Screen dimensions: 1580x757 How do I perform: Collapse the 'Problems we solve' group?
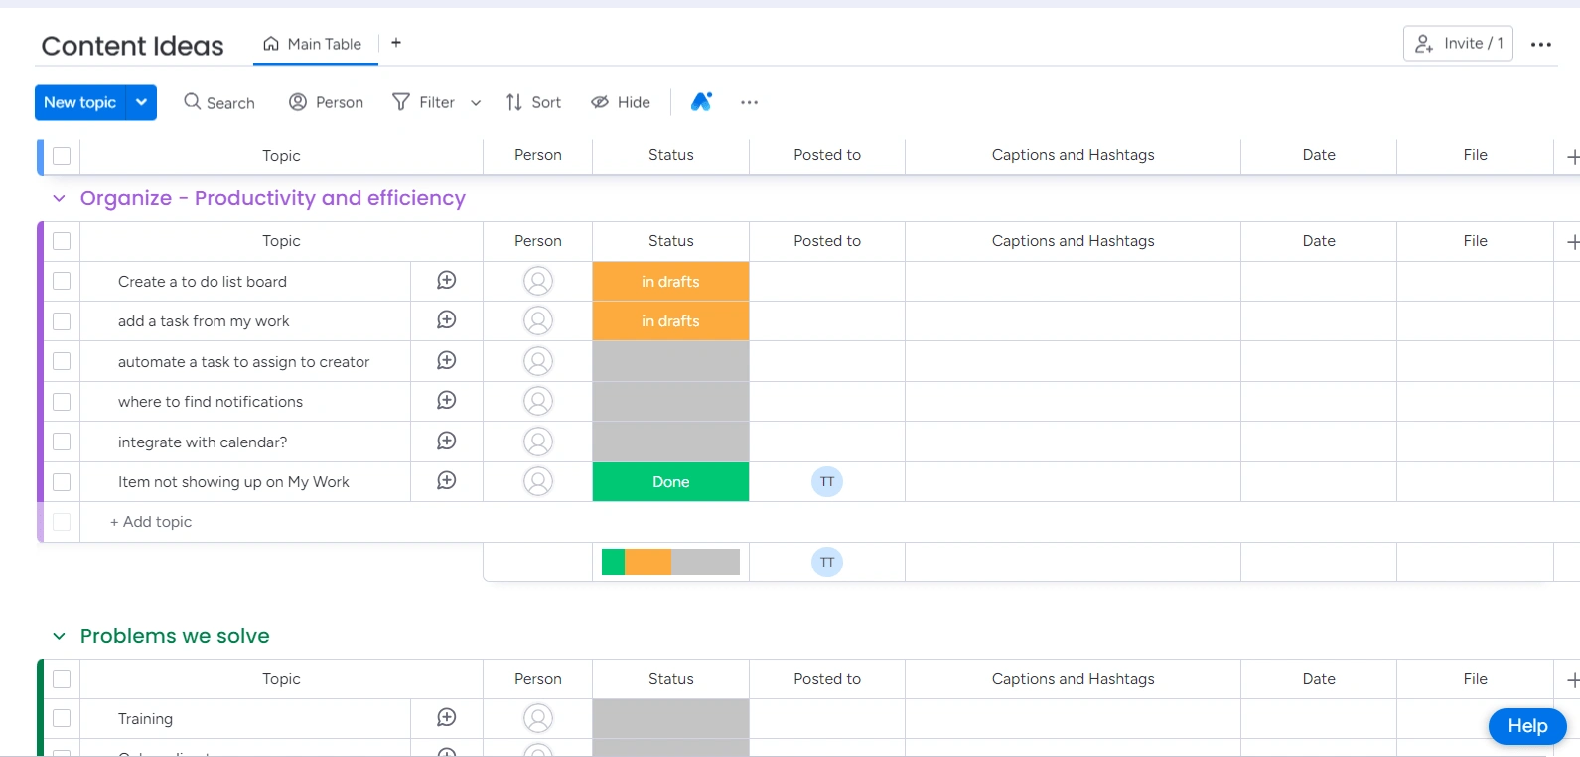click(60, 636)
